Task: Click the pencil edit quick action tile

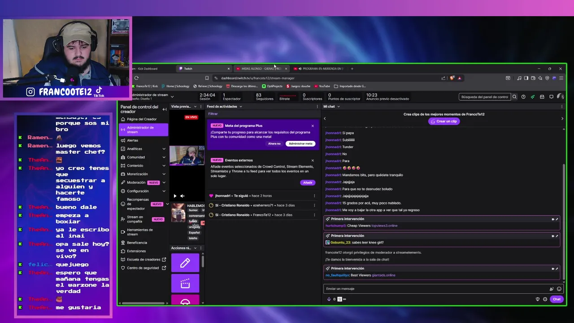Action: [185, 263]
